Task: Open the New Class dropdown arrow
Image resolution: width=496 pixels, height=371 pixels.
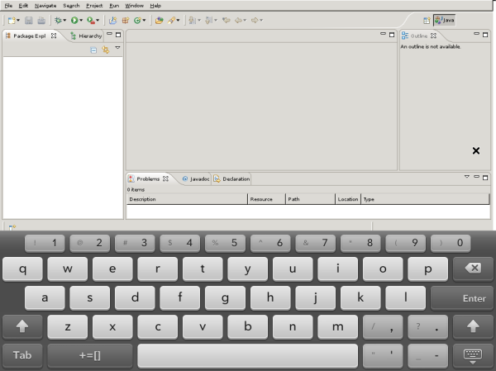Action: (x=144, y=21)
